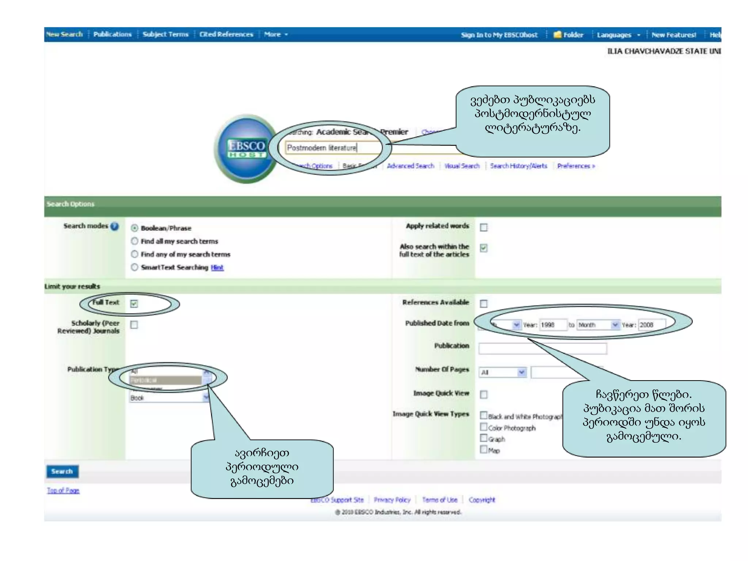Toggle the Full Text checkbox

[134, 304]
